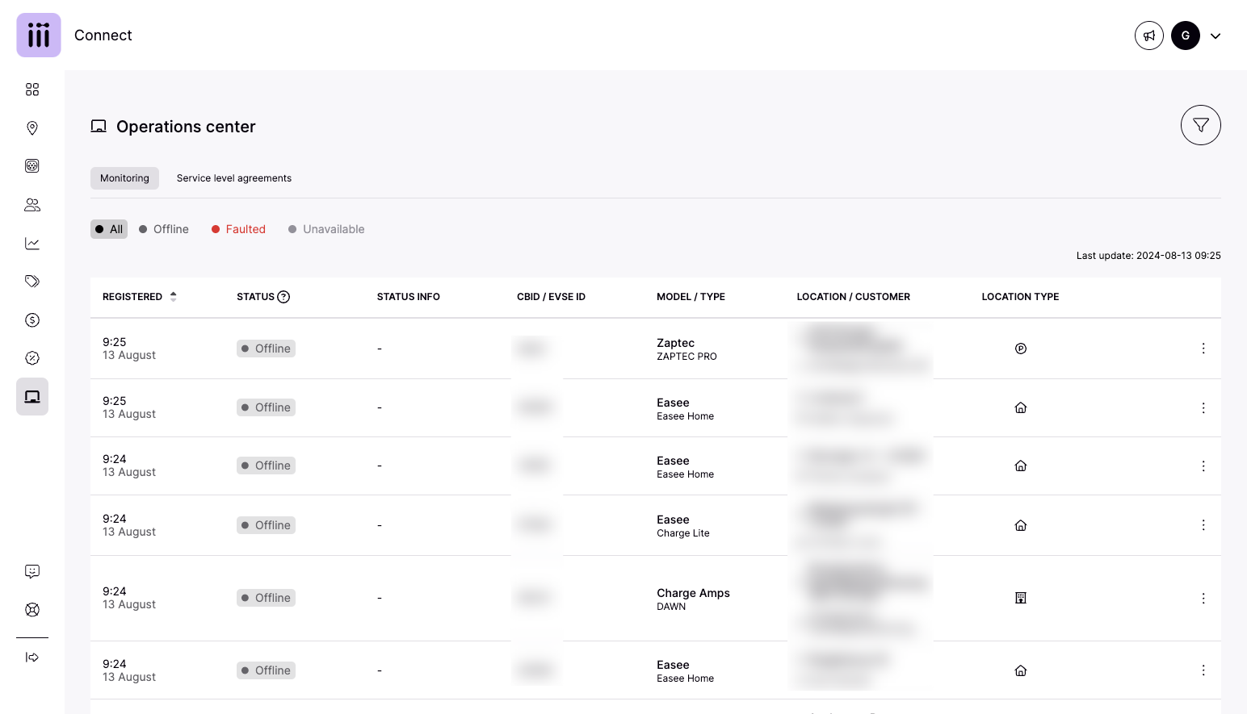Click the announcements megaphone icon
The height and width of the screenshot is (714, 1247).
point(1148,35)
